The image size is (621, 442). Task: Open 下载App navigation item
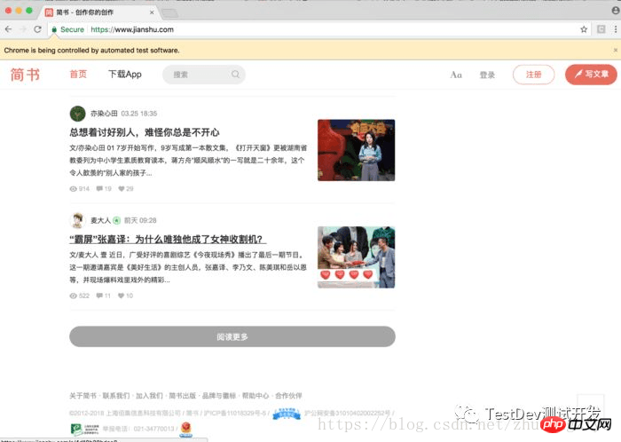click(125, 74)
